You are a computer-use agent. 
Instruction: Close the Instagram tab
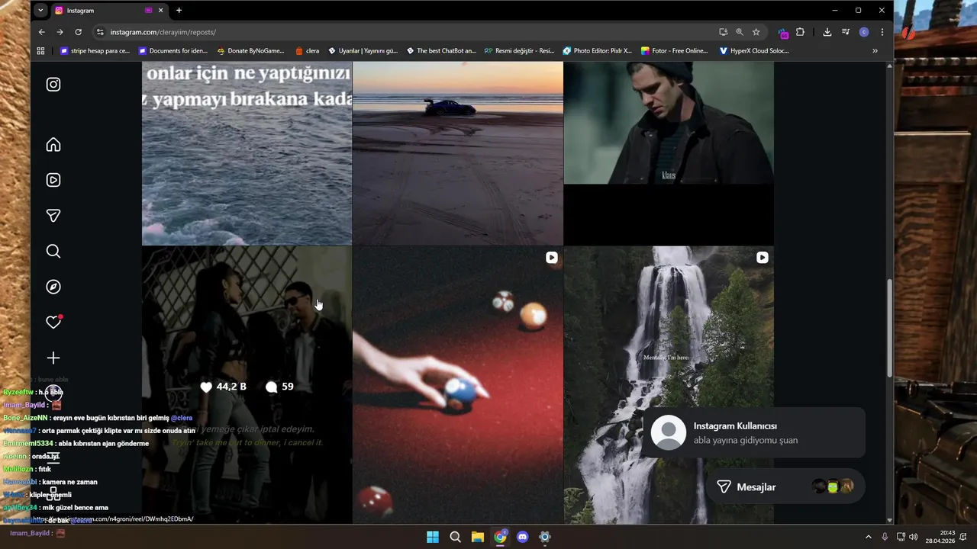160,11
